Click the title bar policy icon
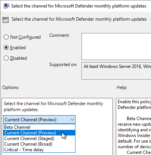 (6, 6)
